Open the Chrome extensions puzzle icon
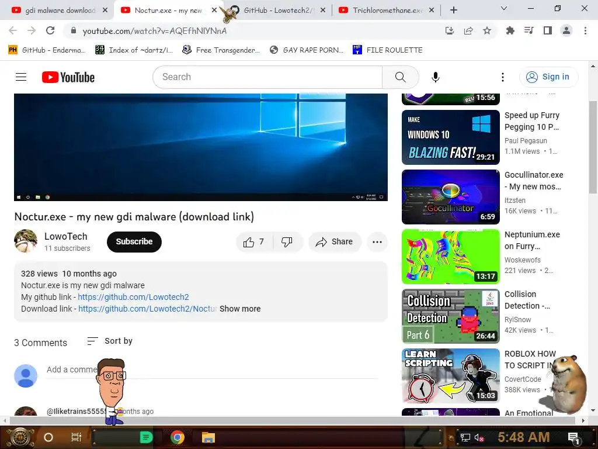Viewport: 598px width, 449px height. pos(510,30)
